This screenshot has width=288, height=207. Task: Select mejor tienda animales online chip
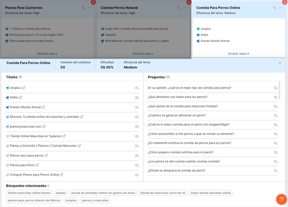click(x=211, y=193)
